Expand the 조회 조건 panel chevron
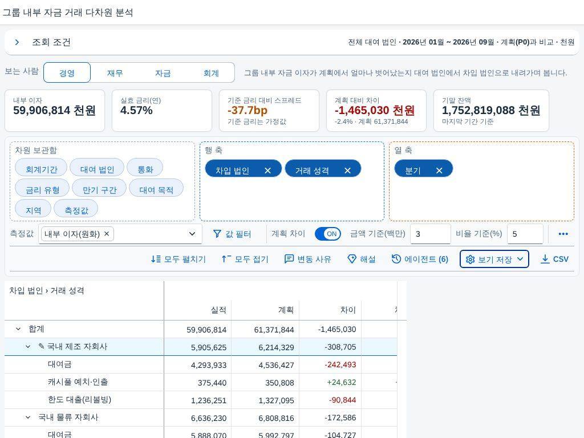Screen dimensions: 584x438 click(x=17, y=42)
